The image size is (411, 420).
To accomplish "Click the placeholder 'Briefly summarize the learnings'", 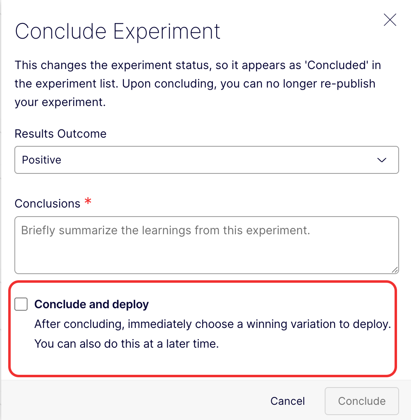I will point(165,230).
